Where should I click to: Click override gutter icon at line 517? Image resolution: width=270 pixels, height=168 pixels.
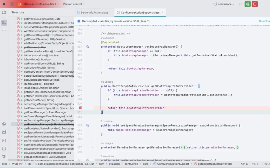coord(88,46)
